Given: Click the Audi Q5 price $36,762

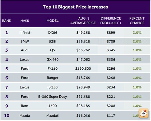Looking at the screenshot, I should [83, 50].
